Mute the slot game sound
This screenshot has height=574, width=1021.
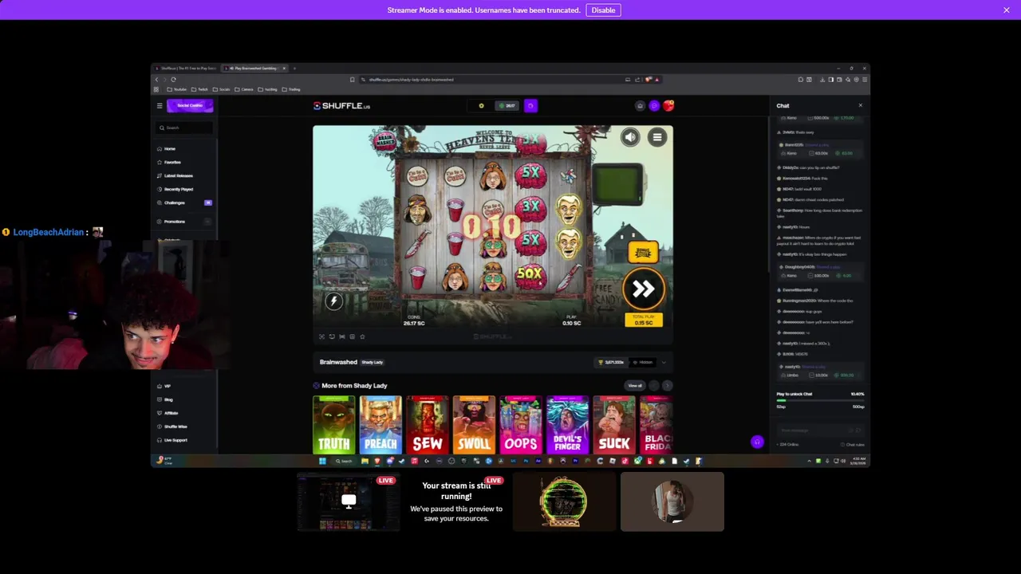coord(630,137)
